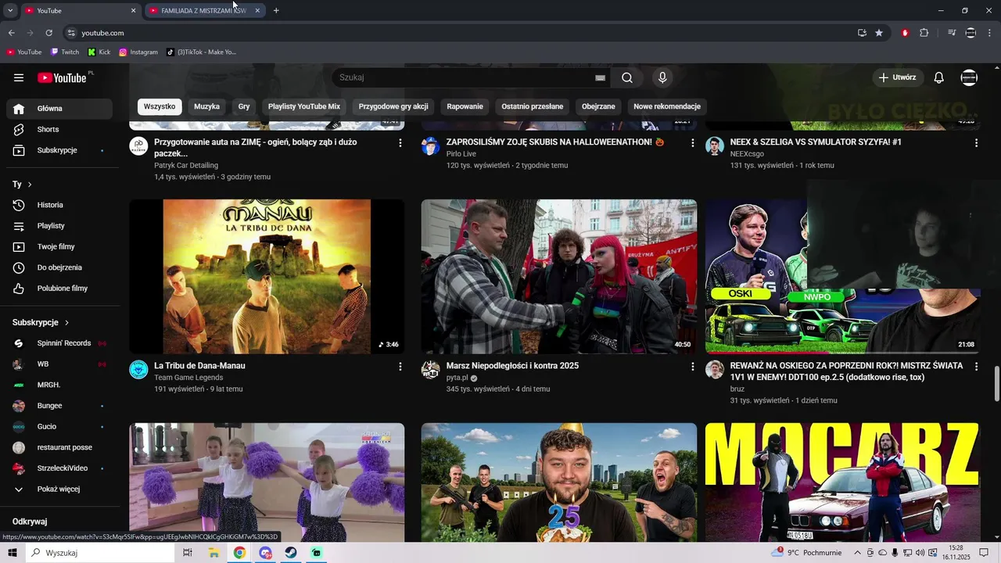The height and width of the screenshot is (563, 1001).
Task: Open Playlisty in sidebar
Action: (59, 226)
